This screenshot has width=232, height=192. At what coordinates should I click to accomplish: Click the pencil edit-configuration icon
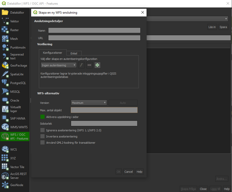point(81,65)
